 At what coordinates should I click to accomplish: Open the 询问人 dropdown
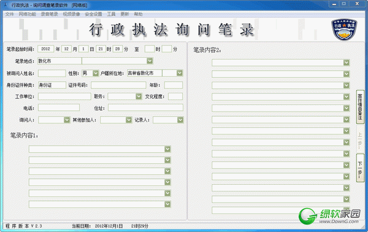(x=67, y=120)
